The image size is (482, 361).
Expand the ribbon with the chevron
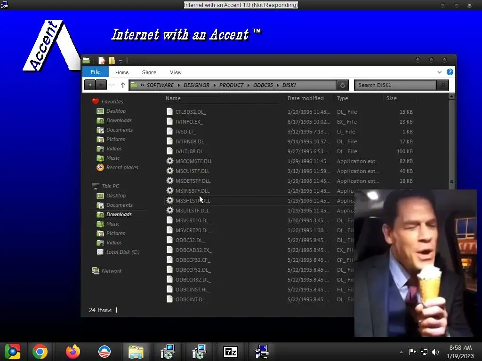439,72
